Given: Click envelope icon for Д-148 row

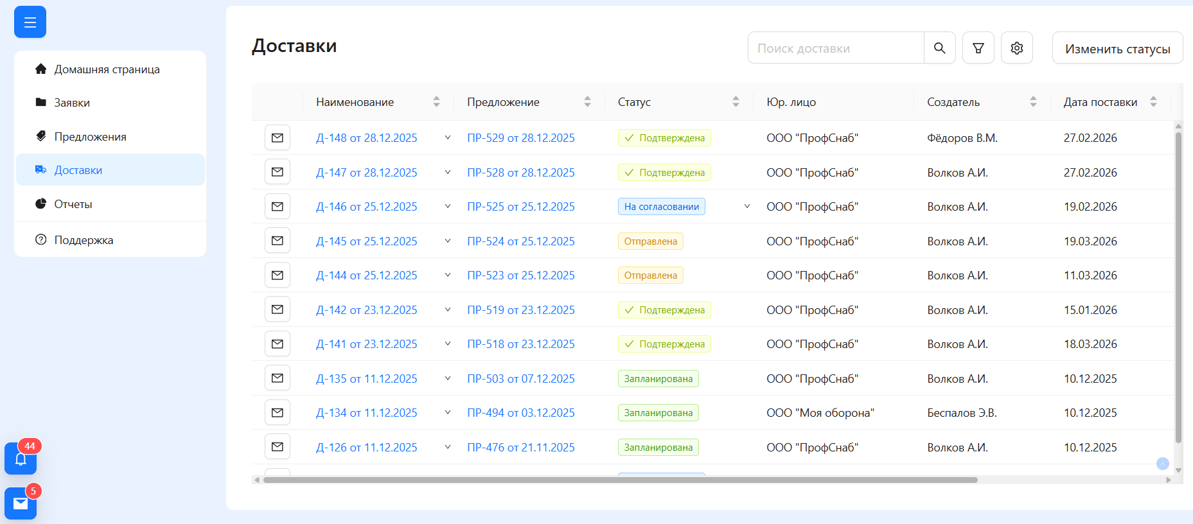Looking at the screenshot, I should click(278, 138).
